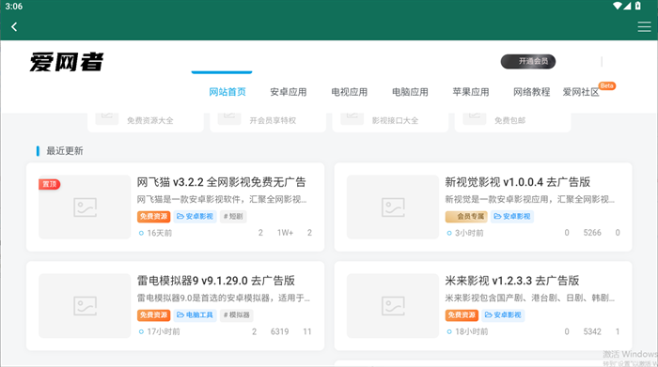This screenshot has height=367, width=658.
Task: Click the 开通会员 button
Action: [x=528, y=61]
